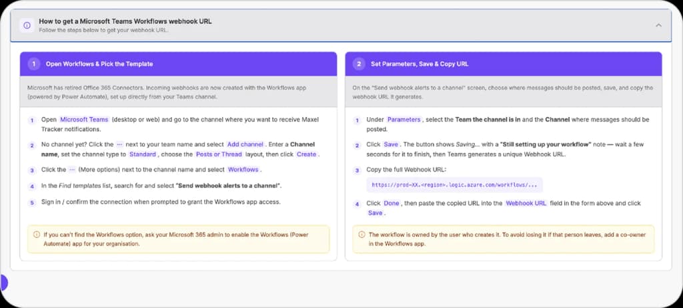Click the 'Add channel' highlighted tag
683x308 pixels.
click(245, 144)
